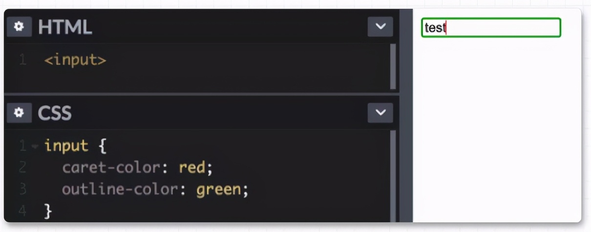Click the test input field in preview
The height and width of the screenshot is (232, 591).
coord(491,28)
